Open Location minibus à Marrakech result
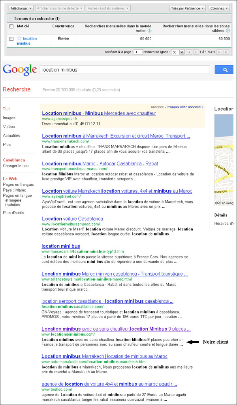 point(116,136)
